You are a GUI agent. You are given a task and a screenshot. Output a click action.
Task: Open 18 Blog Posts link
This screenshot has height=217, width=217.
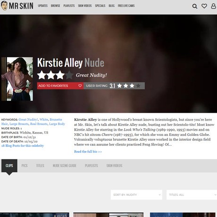(x=23, y=146)
